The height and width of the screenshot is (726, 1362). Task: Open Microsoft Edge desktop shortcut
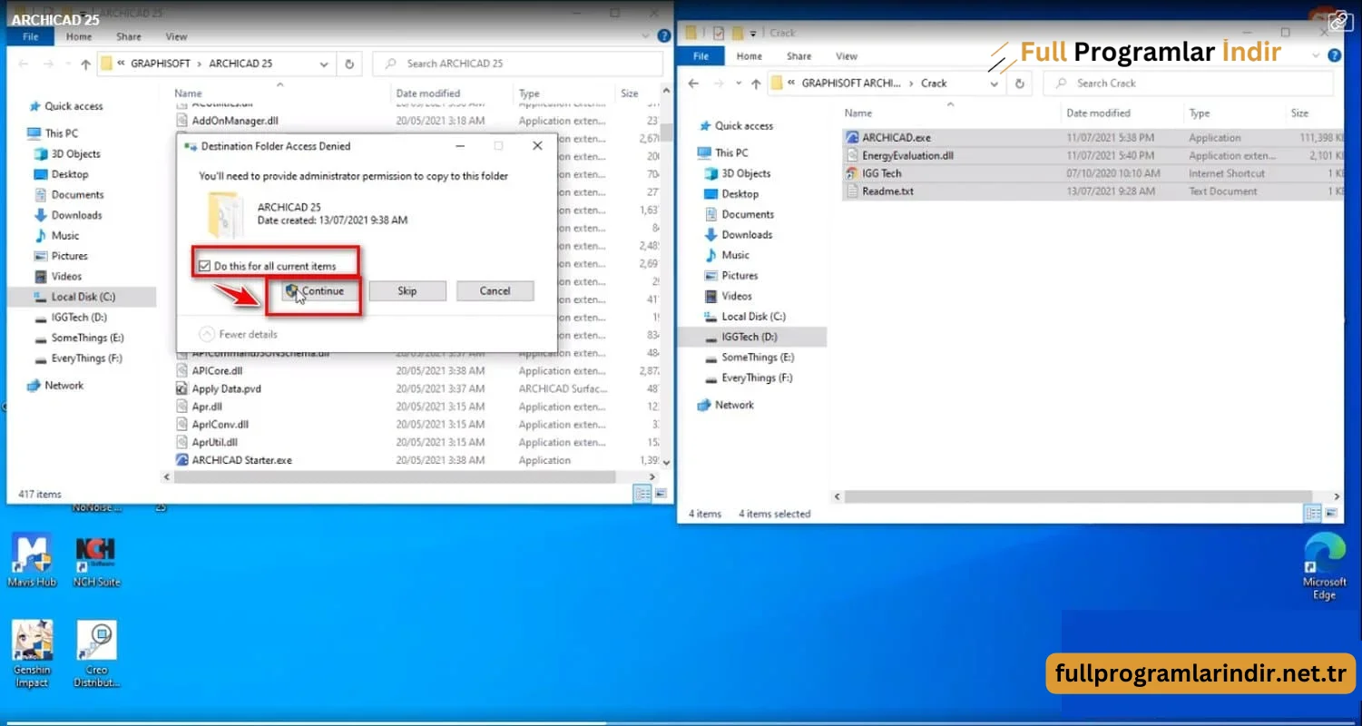coord(1324,566)
